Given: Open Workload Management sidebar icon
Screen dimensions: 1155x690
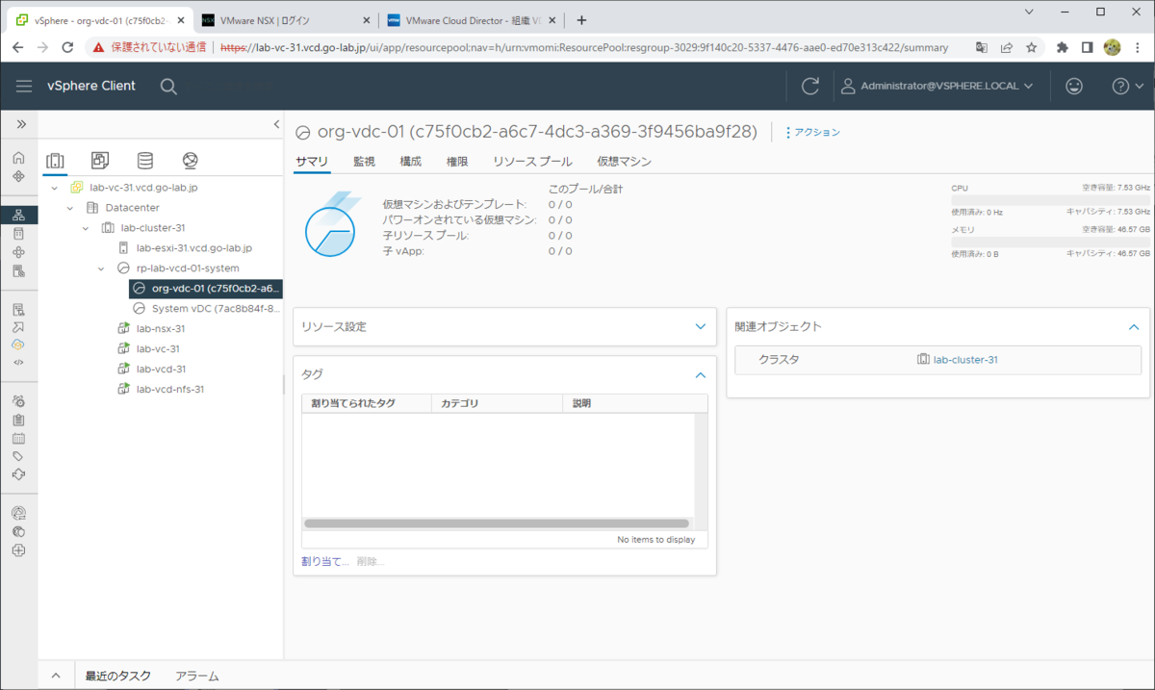Looking at the screenshot, I should click(18, 252).
